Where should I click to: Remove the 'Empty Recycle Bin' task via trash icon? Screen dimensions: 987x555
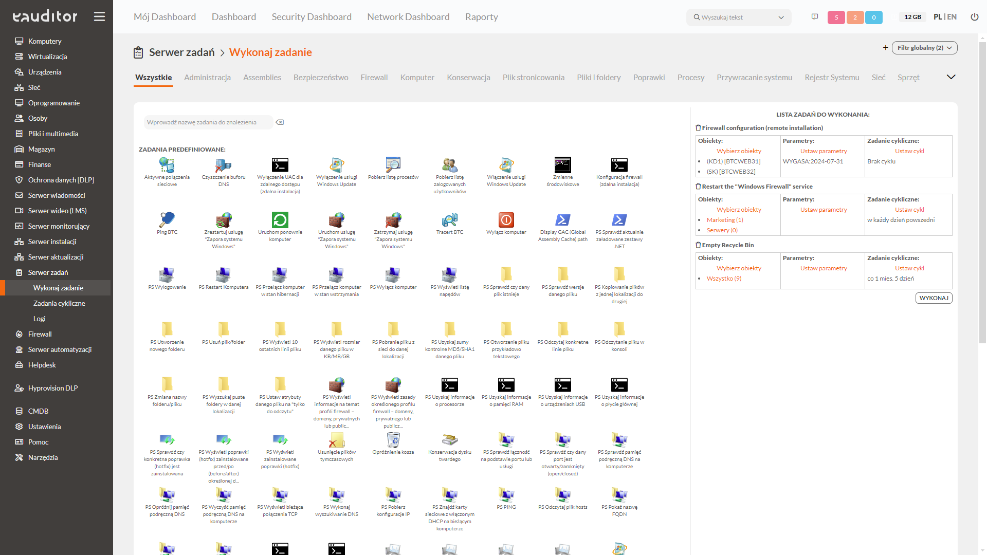pyautogui.click(x=698, y=245)
